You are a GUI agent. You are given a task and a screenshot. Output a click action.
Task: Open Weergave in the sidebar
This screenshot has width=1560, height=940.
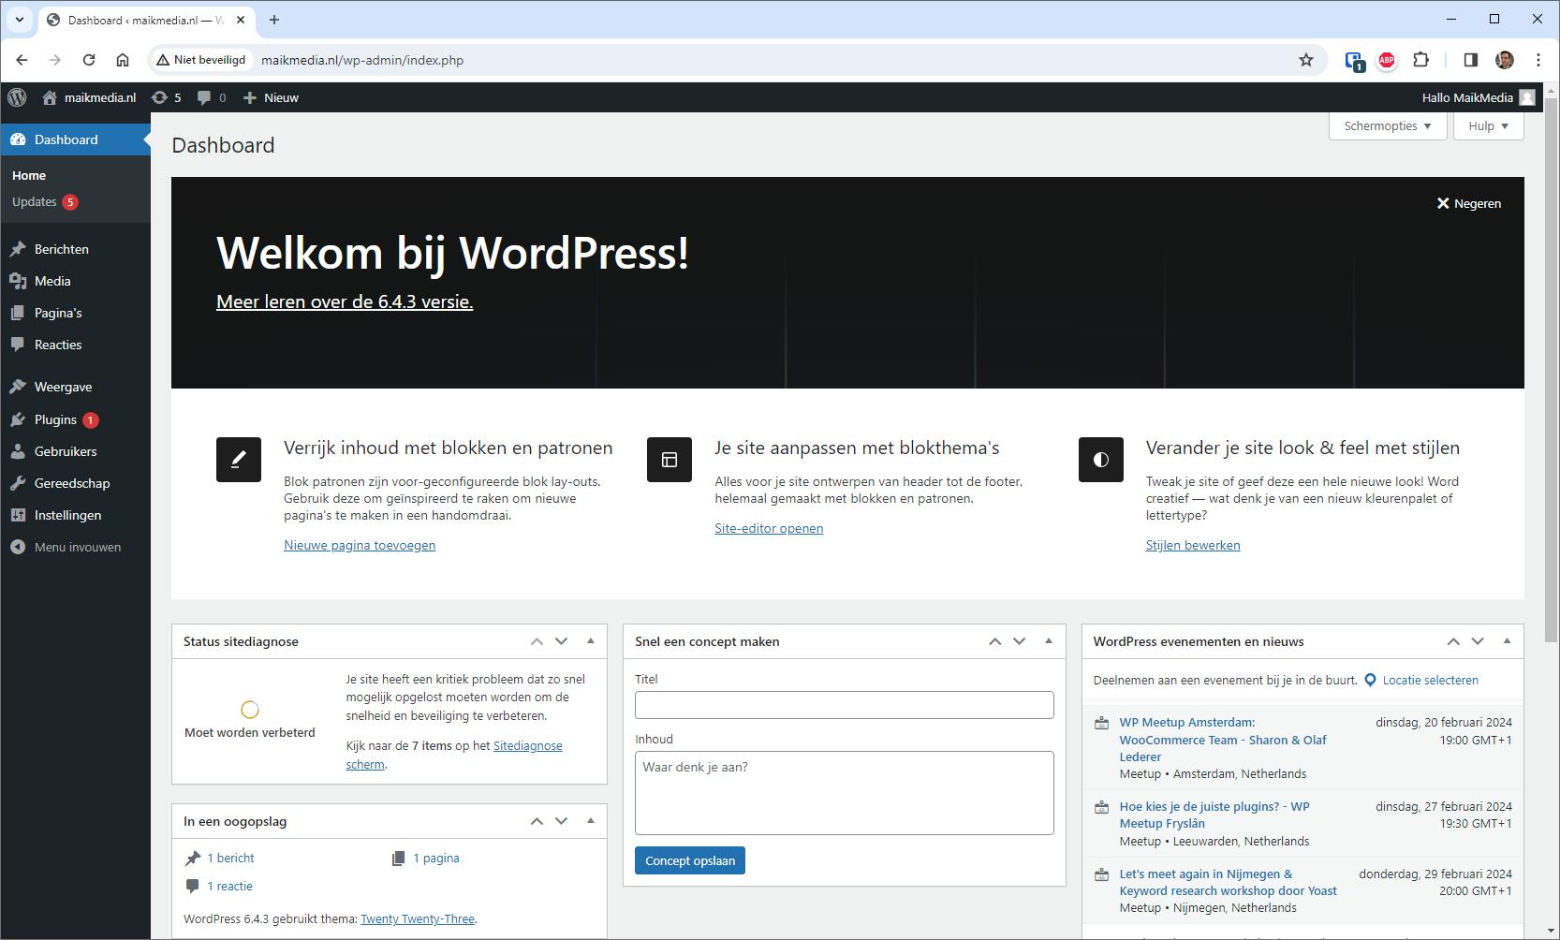click(x=63, y=387)
